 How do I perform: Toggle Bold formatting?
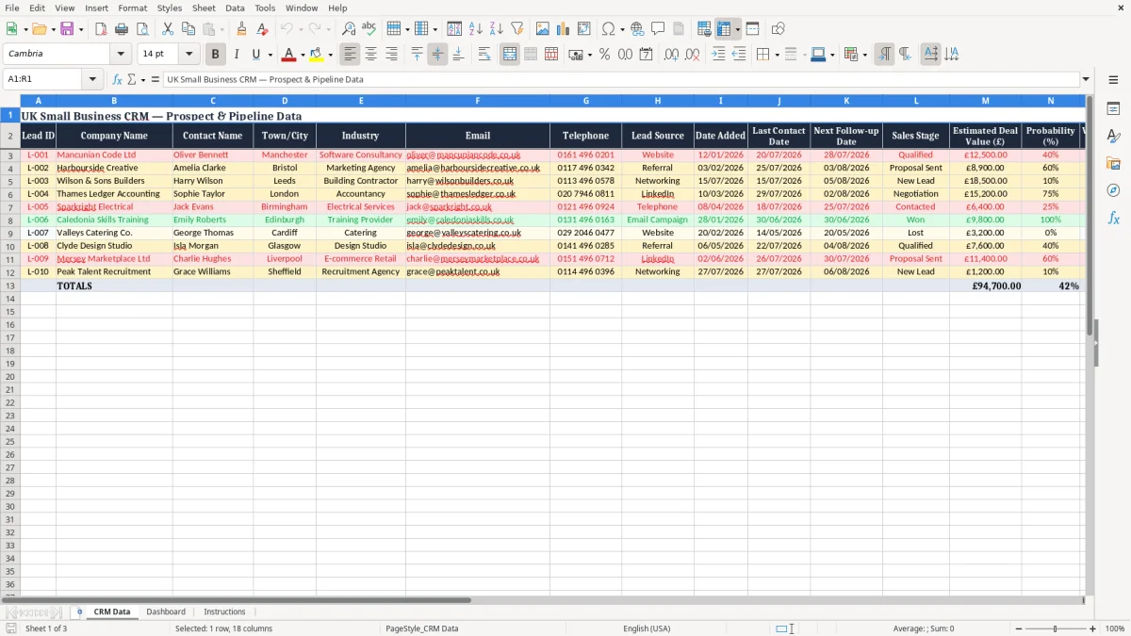click(216, 55)
